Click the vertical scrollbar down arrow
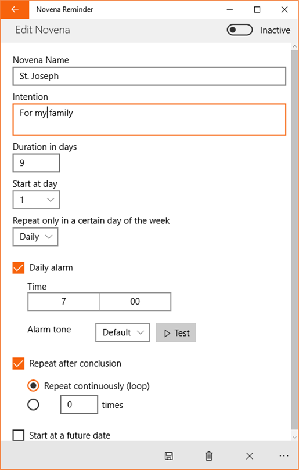Screen dimensions: 299x470 pyautogui.click(x=294, y=437)
